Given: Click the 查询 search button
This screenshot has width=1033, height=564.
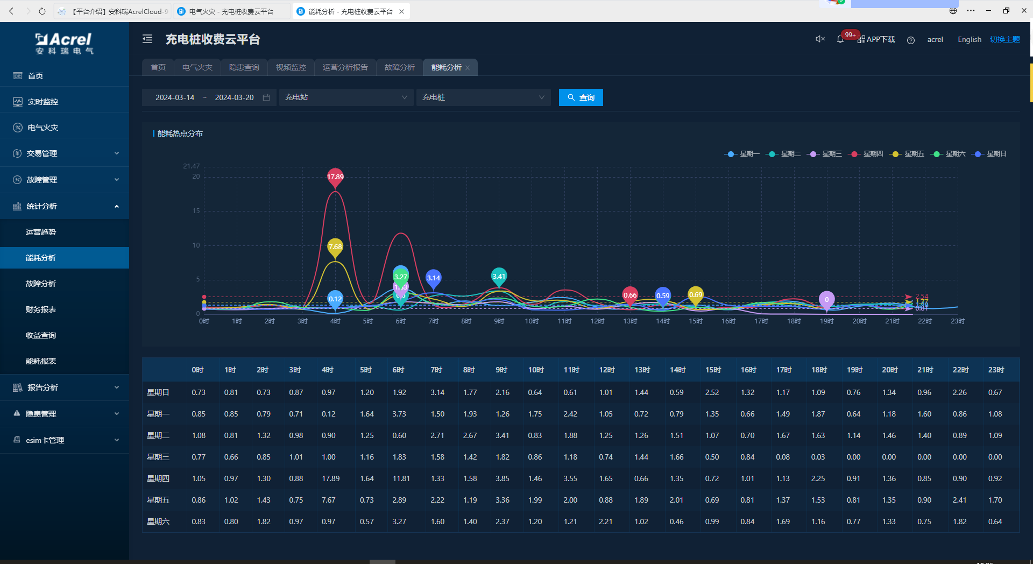Looking at the screenshot, I should point(581,97).
